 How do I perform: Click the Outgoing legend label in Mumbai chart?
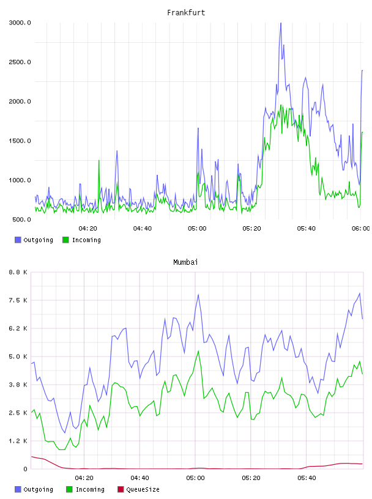(38, 489)
